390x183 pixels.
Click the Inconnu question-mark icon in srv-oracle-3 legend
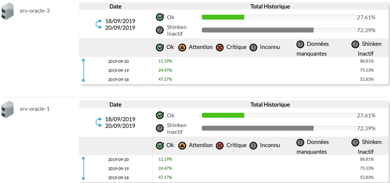coord(253,47)
